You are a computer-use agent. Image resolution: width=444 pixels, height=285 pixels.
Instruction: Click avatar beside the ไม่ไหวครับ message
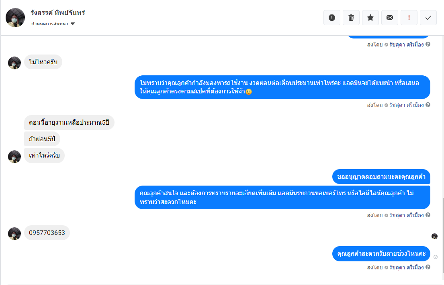(x=14, y=63)
